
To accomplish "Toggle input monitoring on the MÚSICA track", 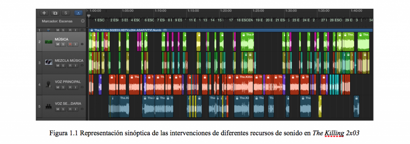I will point(75,44).
